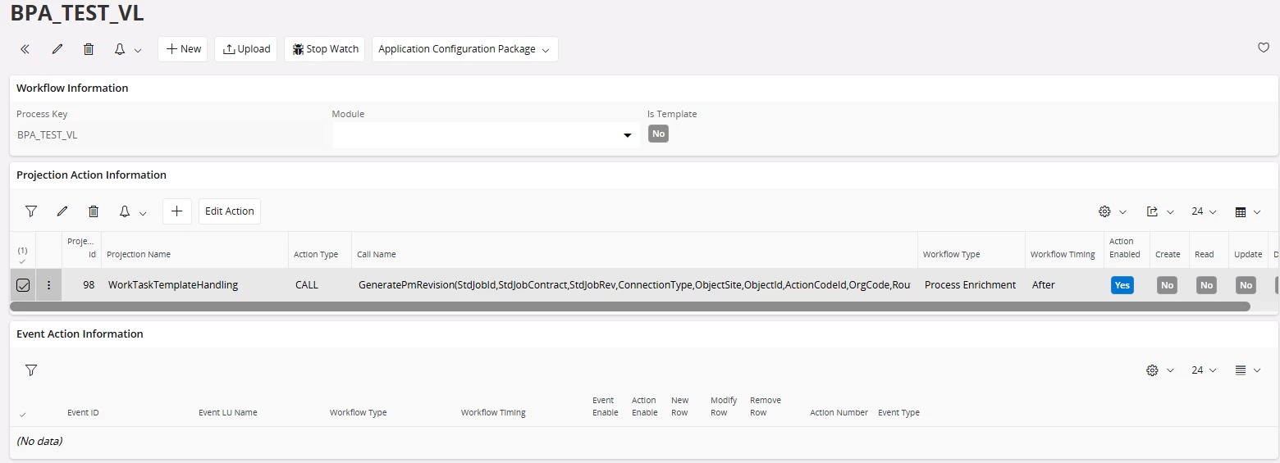1280x463 pixels.
Task: Change Projection Action page size 24
Action: coord(1204,211)
